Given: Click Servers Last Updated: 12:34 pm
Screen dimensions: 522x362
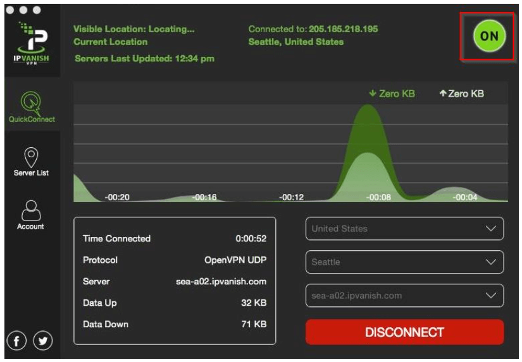Looking at the screenshot, I should pyautogui.click(x=144, y=59).
